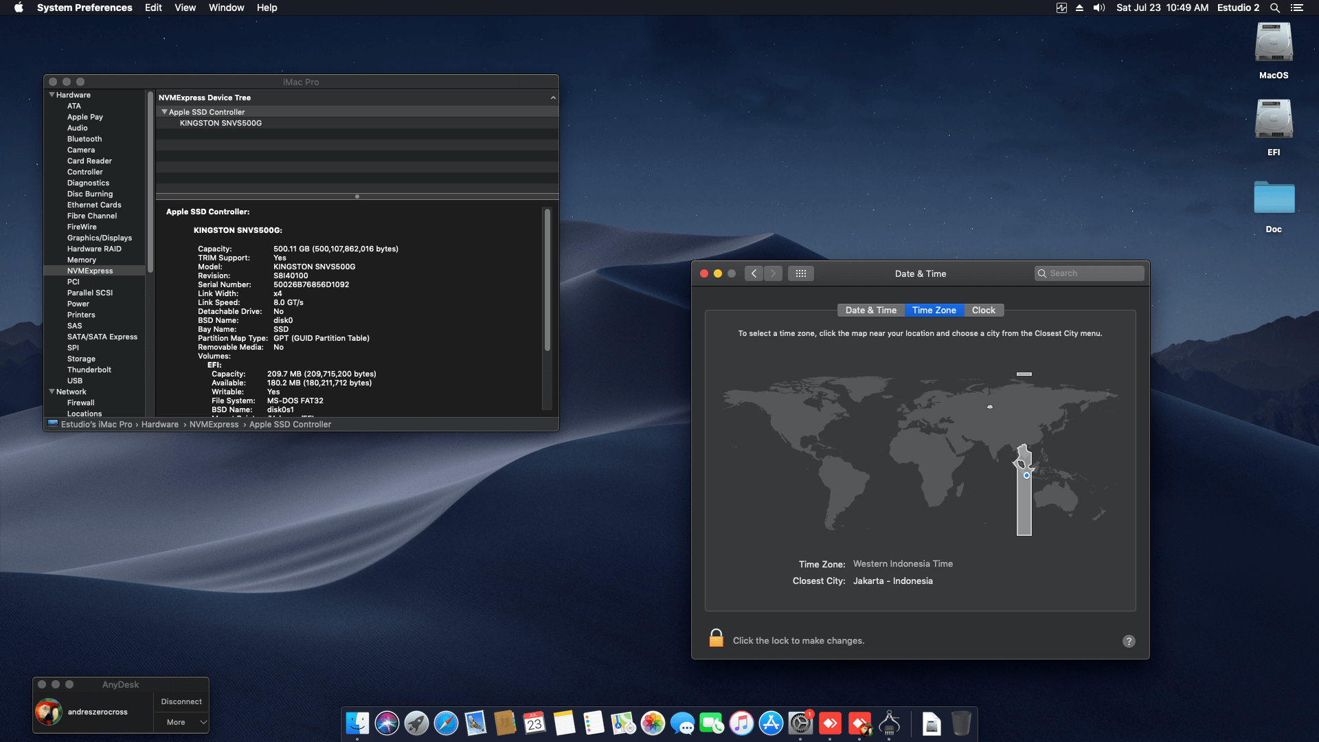Launch Siri from the Dock
Screen dimensions: 1319x742
pyautogui.click(x=387, y=723)
